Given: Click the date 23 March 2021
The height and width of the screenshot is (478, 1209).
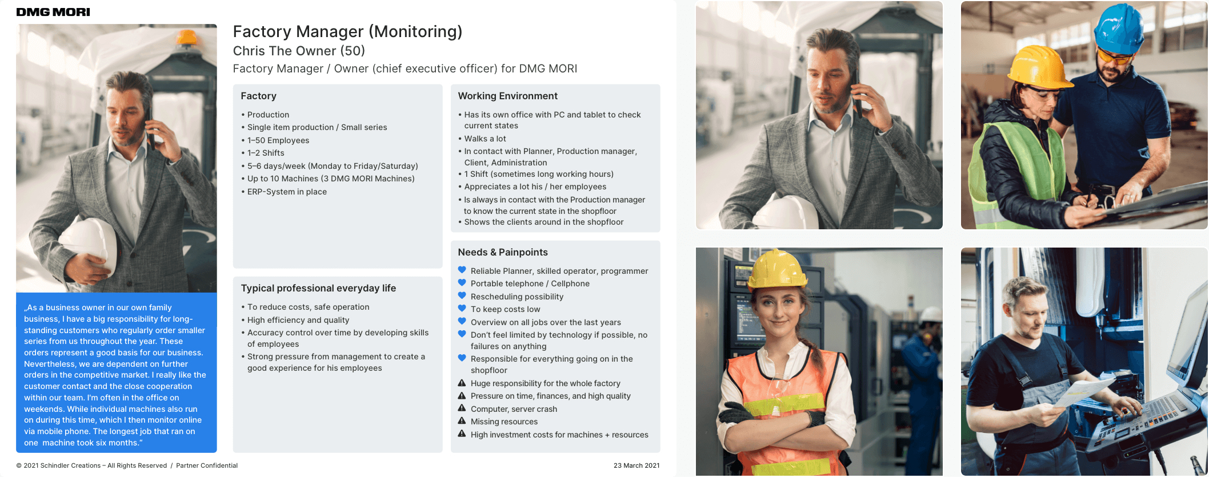Looking at the screenshot, I should (x=636, y=465).
